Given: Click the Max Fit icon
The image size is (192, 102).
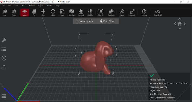Looking at the screenshot, I should point(101,12).
